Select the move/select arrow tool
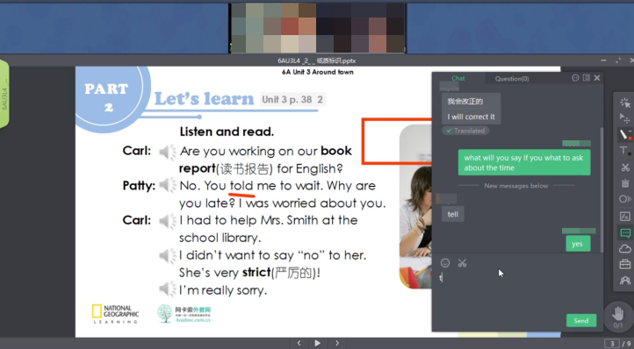The image size is (634, 349). tap(624, 118)
